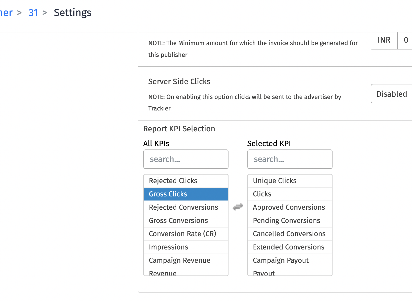This screenshot has width=412, height=301.
Task: Choose Campaign Revenue KPI item
Action: click(x=180, y=260)
